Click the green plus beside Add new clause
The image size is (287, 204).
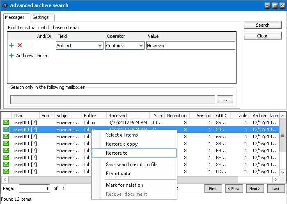coord(11,56)
